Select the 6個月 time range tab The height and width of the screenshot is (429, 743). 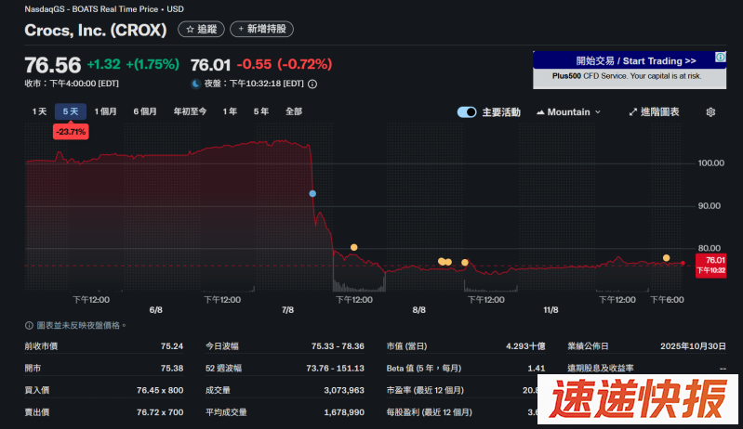tap(145, 111)
